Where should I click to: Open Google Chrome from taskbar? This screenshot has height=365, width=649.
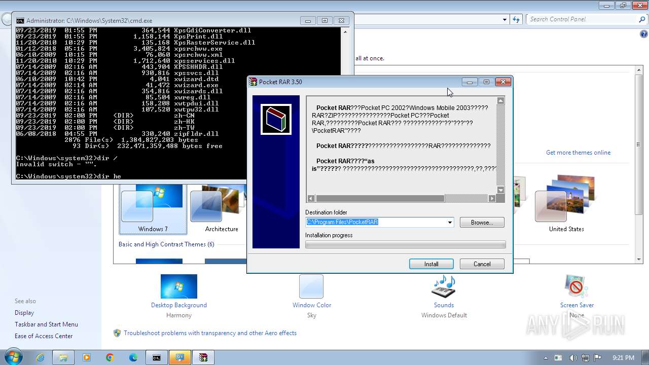tap(110, 357)
